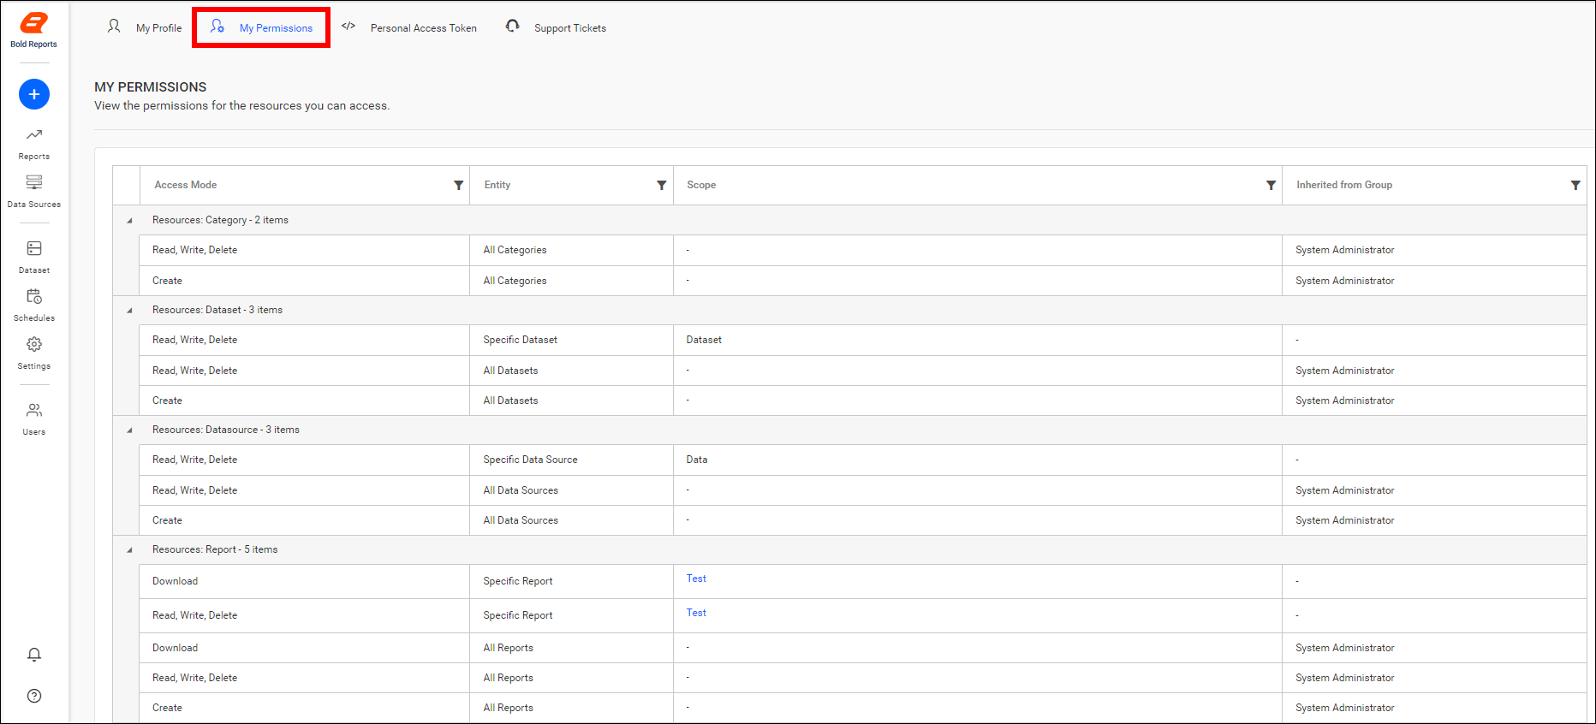Click 'Resources: Dataset - 3 items' group text

point(217,310)
